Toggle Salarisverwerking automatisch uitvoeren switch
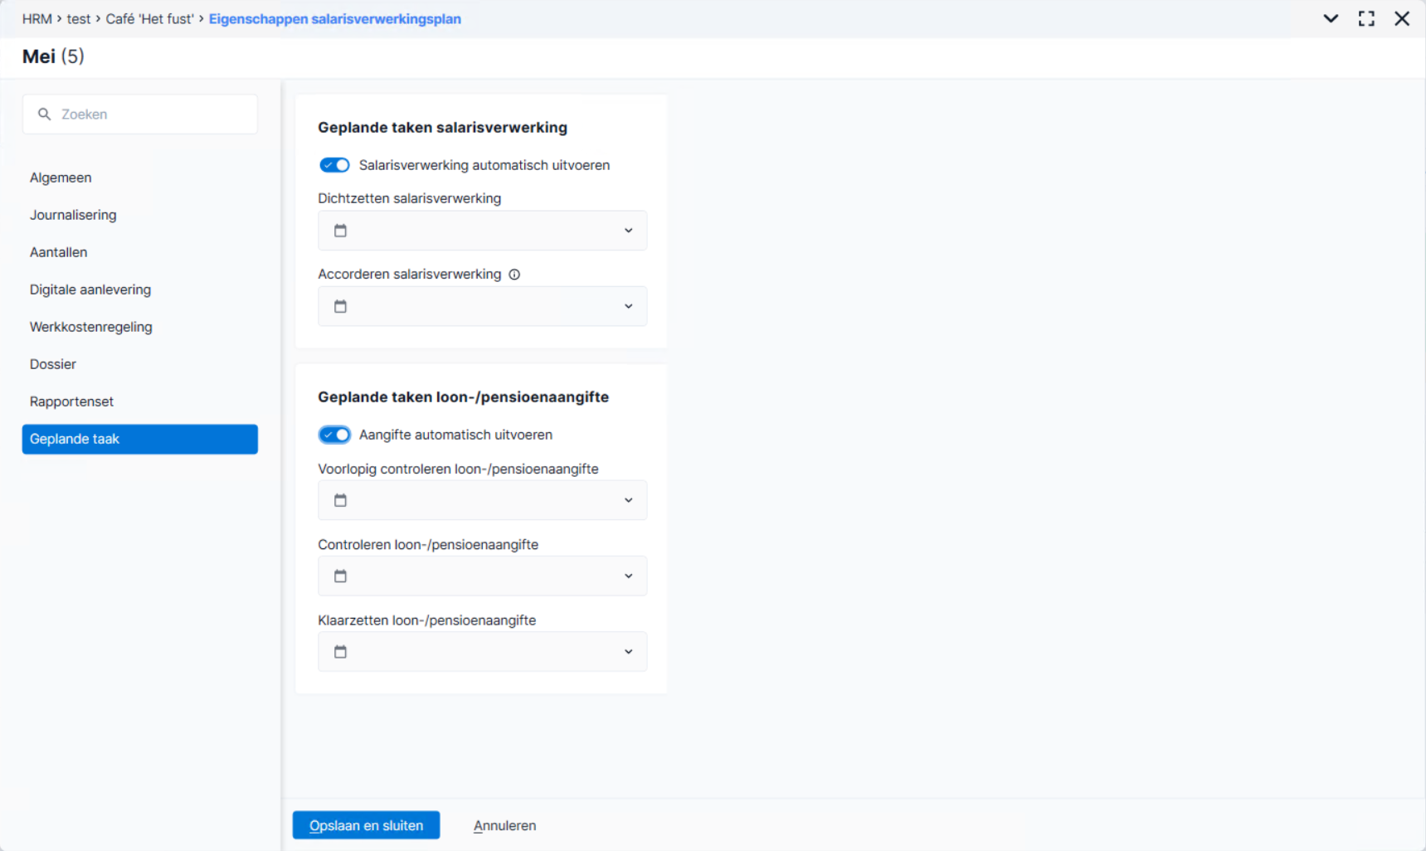The height and width of the screenshot is (851, 1426). (334, 165)
